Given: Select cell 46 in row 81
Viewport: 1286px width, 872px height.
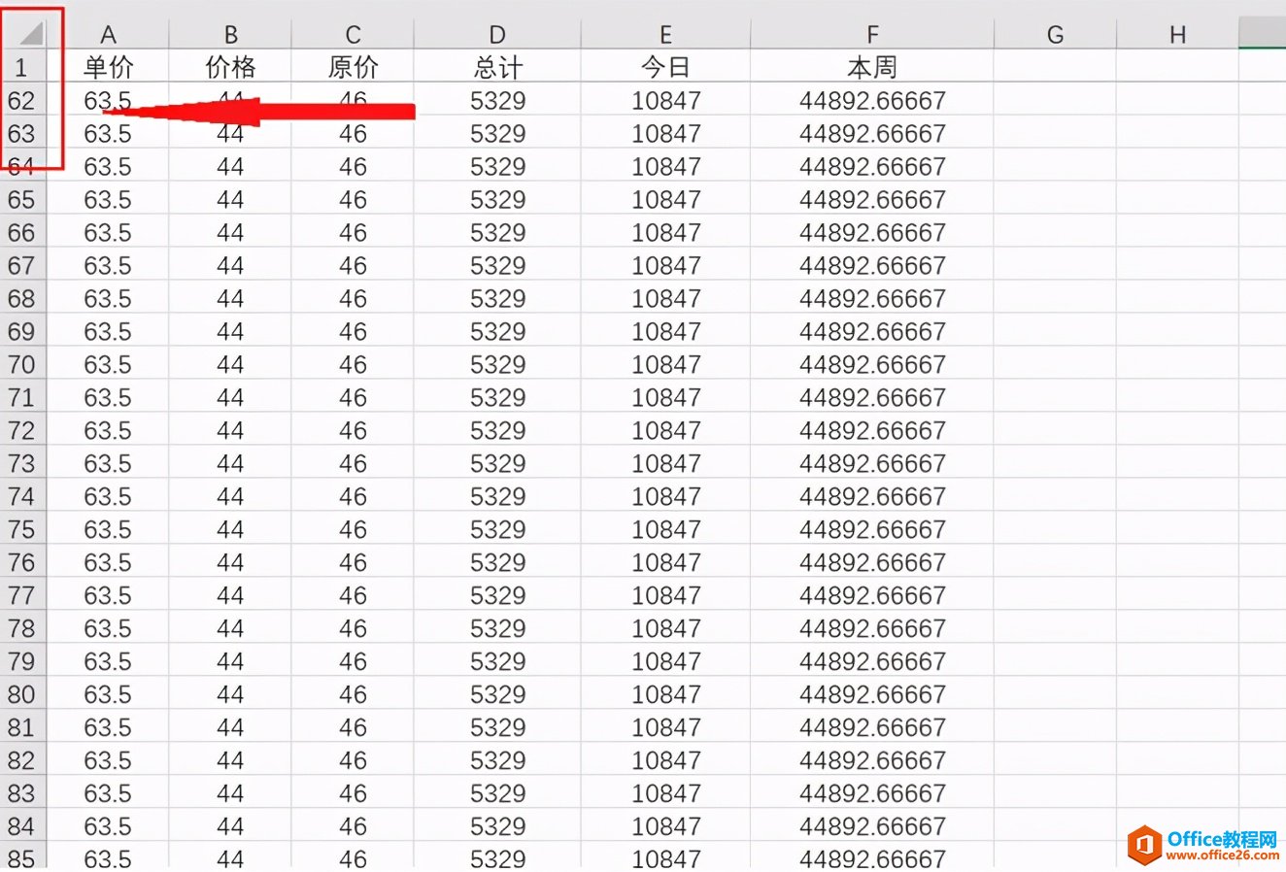Looking at the screenshot, I should pyautogui.click(x=353, y=727).
